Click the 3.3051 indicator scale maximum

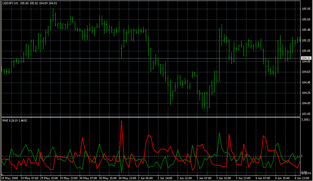[x=306, y=120]
